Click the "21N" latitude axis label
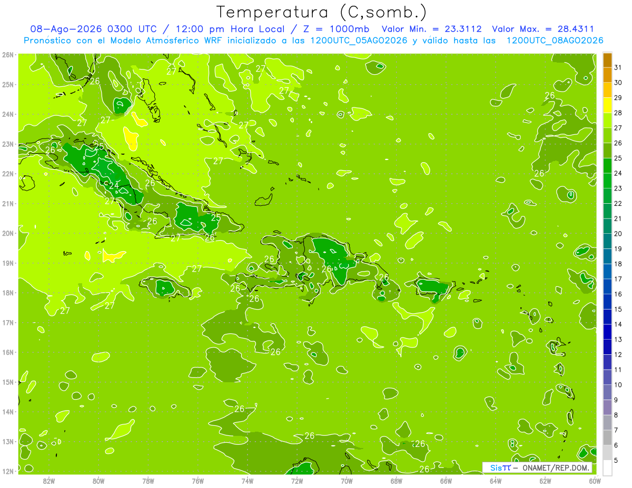632x488 pixels. (7, 204)
